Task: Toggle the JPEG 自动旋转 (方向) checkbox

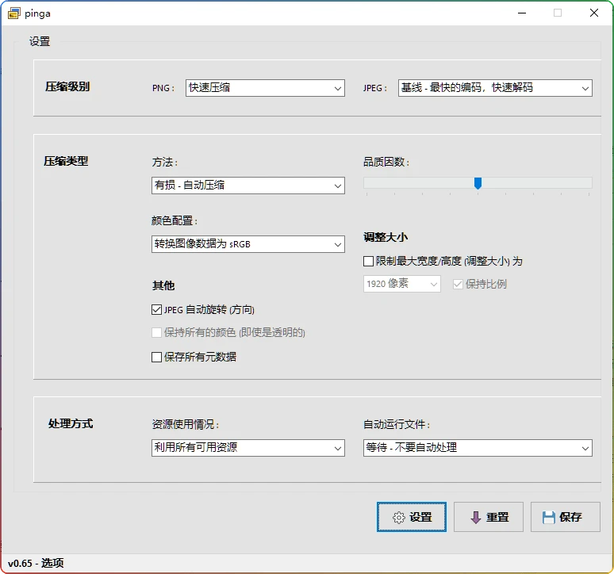Action: pos(156,310)
